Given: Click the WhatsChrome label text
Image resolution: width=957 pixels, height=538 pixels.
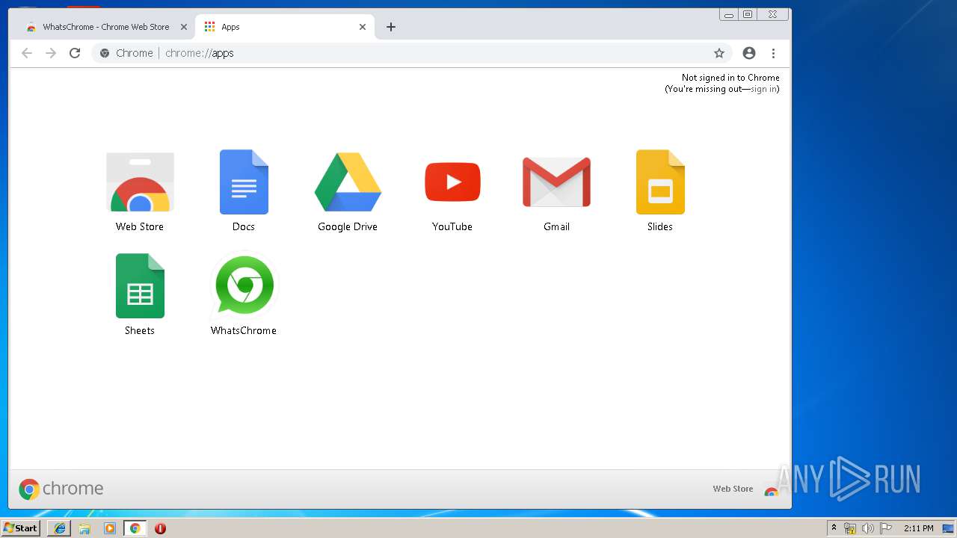Looking at the screenshot, I should (244, 330).
